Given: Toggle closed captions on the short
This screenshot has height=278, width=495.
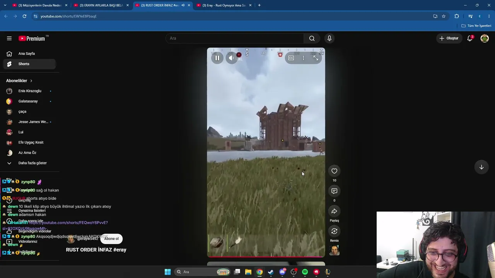Looking at the screenshot, I should [x=291, y=58].
